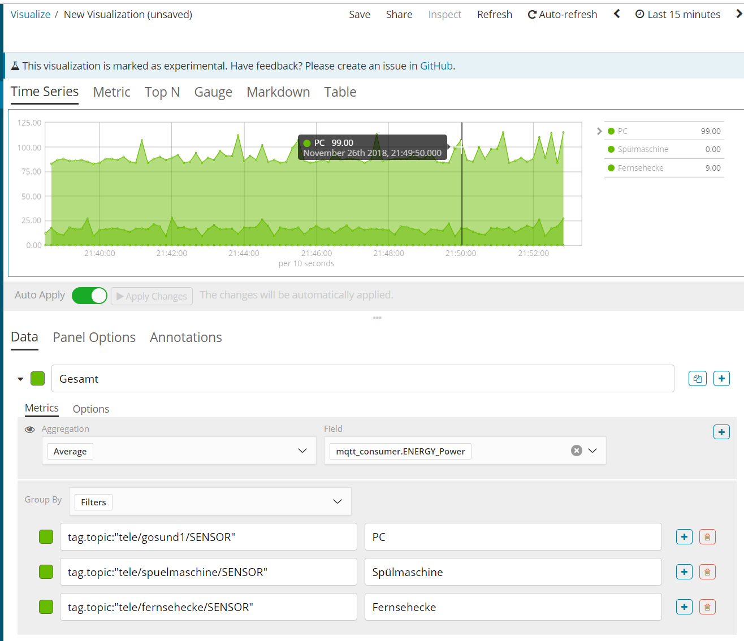Collapse the chart legend with its arrow
The image size is (744, 641).
point(599,131)
